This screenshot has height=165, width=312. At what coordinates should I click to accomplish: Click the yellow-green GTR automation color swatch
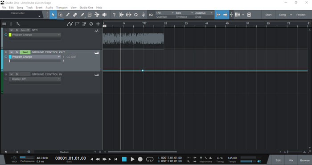point(10,35)
